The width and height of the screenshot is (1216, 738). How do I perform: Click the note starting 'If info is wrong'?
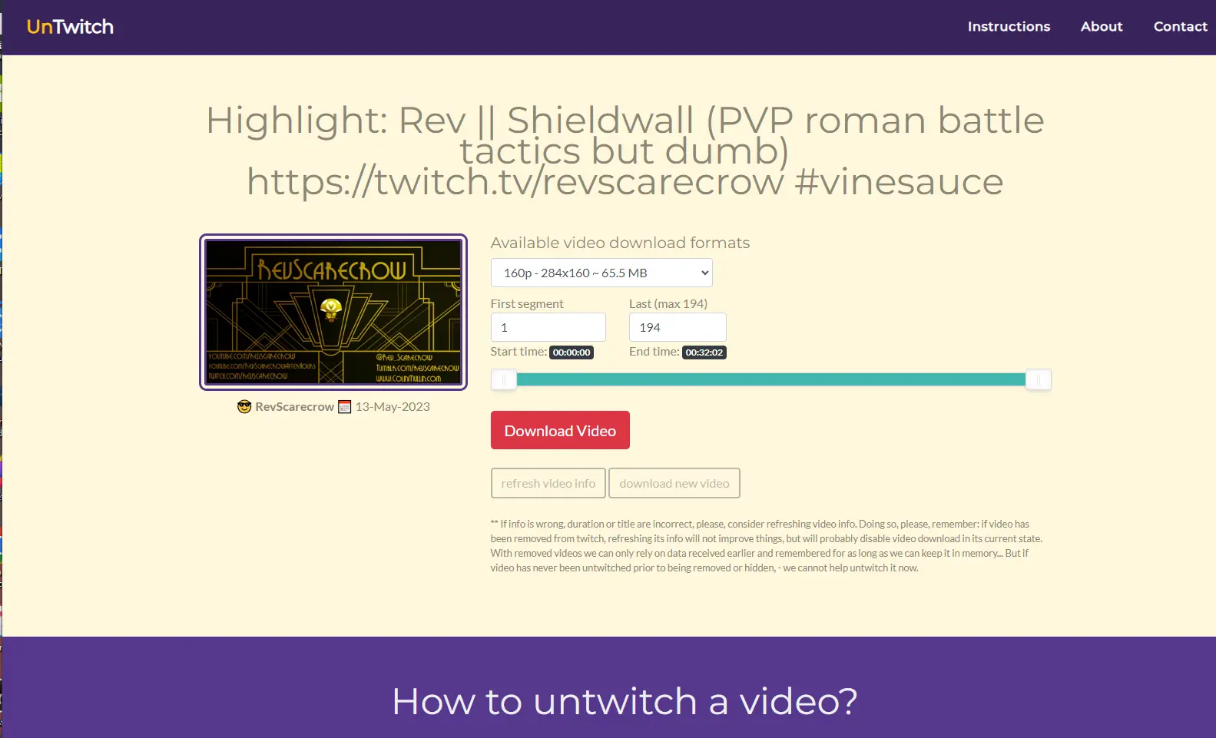(767, 546)
